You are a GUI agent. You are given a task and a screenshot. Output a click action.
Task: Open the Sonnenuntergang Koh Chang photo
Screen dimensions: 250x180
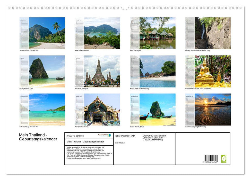pyautogui.click(x=208, y=110)
